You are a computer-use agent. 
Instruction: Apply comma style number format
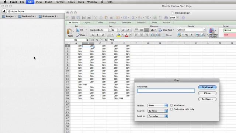coord(192,35)
